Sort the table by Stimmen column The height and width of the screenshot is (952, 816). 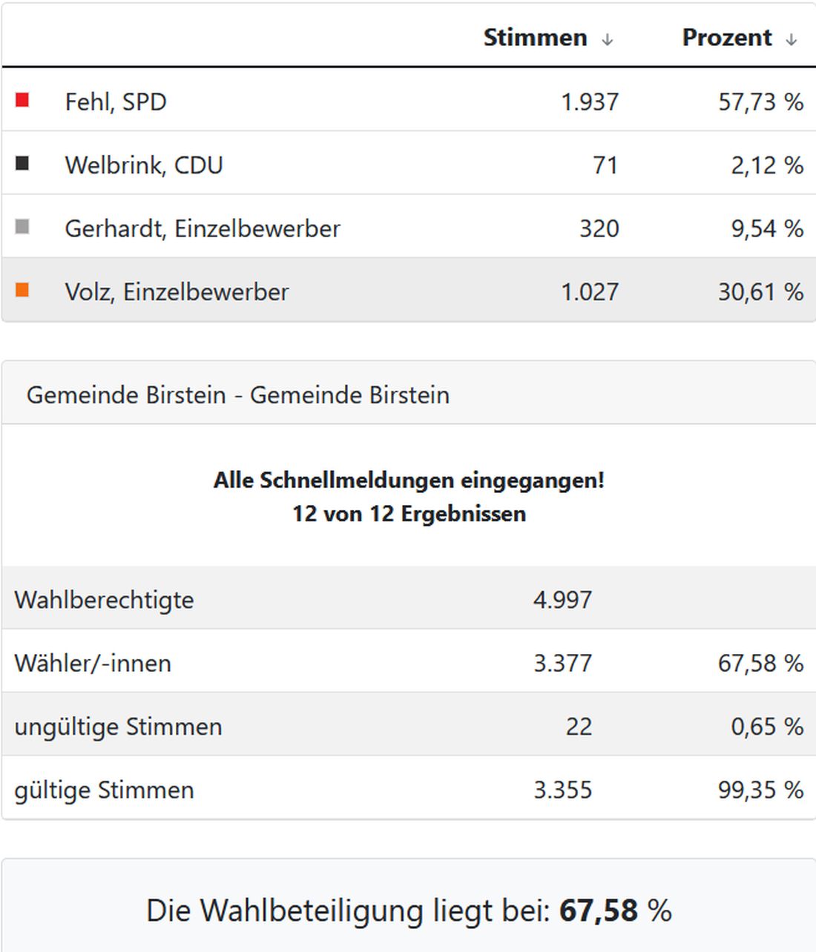coord(536,37)
